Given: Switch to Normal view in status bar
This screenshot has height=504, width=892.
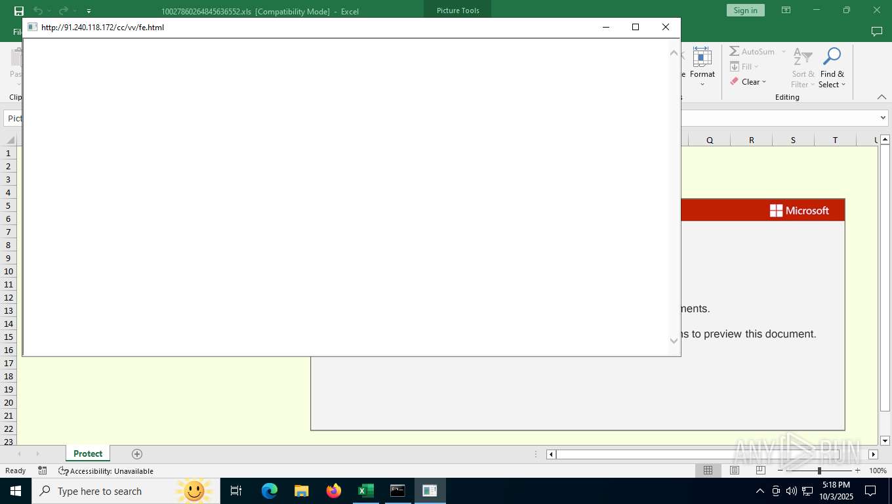Looking at the screenshot, I should coord(708,471).
